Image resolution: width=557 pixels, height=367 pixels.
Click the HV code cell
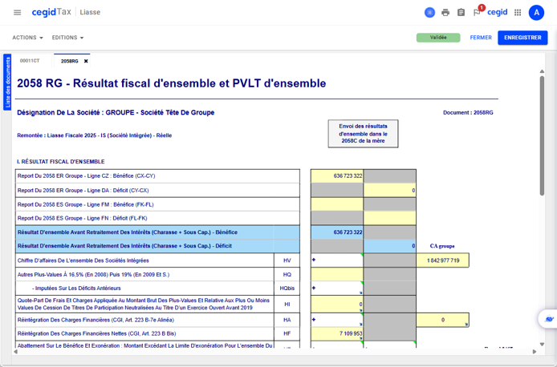(287, 260)
